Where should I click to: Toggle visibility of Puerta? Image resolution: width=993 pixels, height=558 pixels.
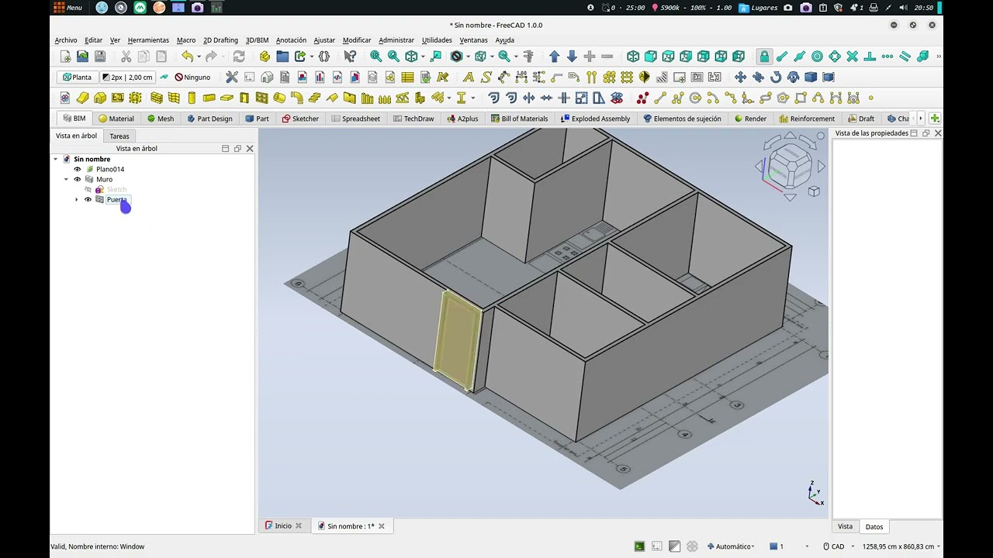tap(88, 199)
